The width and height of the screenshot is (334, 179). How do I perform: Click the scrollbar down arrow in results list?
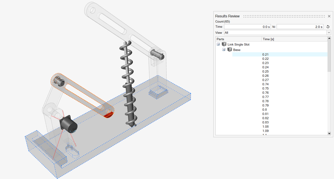[329, 133]
